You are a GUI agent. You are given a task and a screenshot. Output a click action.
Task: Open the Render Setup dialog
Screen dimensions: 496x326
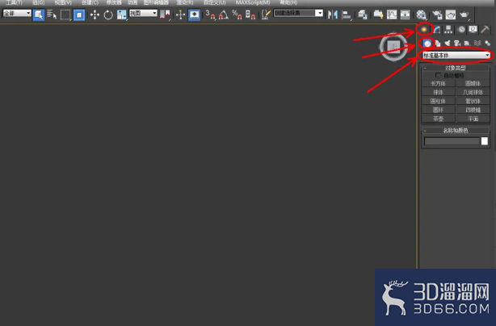coord(437,15)
